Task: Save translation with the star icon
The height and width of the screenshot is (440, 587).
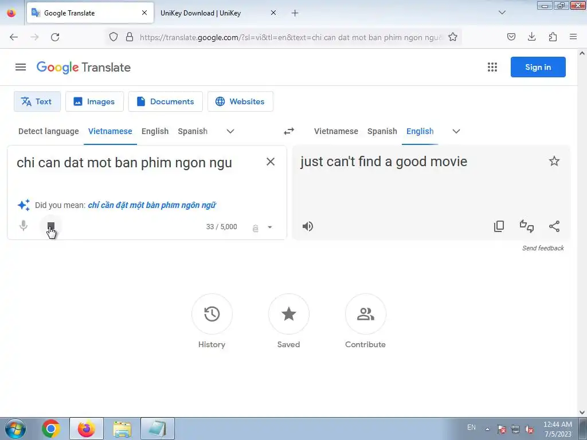Action: click(x=554, y=161)
